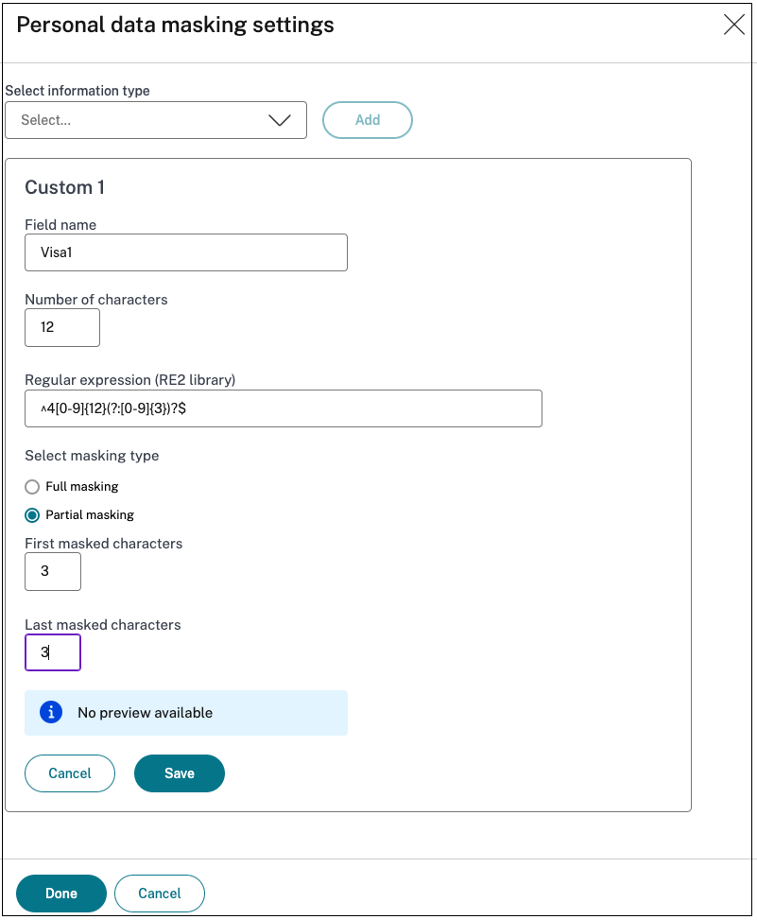
Task: Cancel the Custom 1 edits beside Save
Action: tap(70, 773)
